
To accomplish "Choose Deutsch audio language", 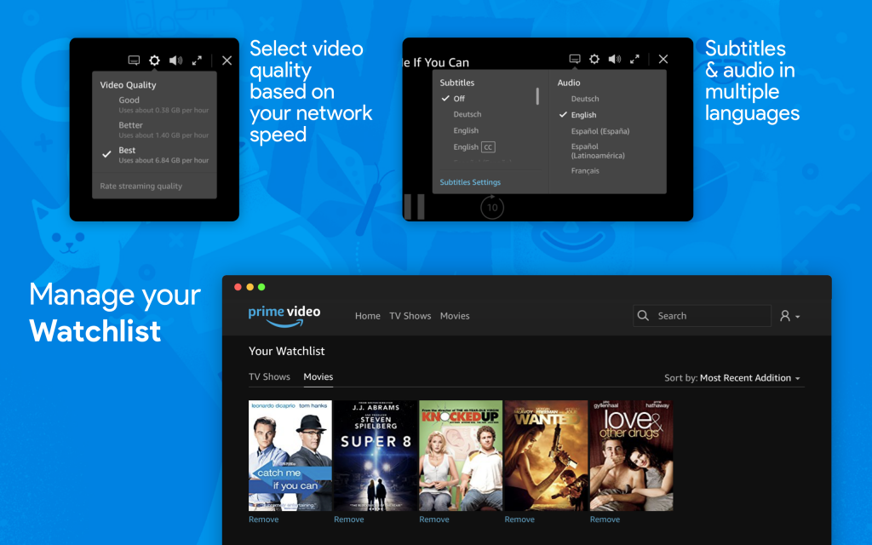I will click(x=585, y=99).
